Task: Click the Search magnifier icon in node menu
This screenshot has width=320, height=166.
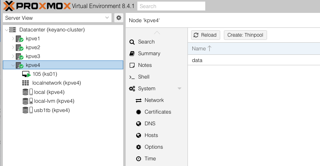Action: pyautogui.click(x=132, y=42)
